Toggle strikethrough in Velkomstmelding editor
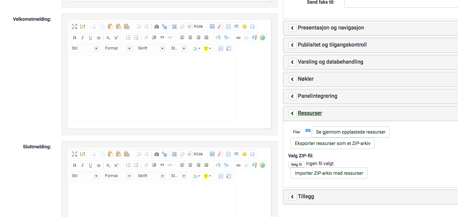 (99, 38)
